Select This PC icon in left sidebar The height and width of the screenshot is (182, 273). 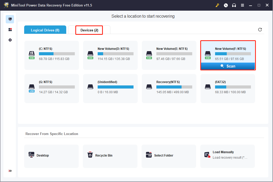point(10,19)
